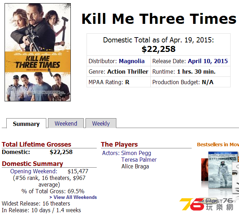This screenshot has height=215, width=239.
Task: Click the red-haired movie cover thumbnail
Action: pyautogui.click(x=205, y=170)
